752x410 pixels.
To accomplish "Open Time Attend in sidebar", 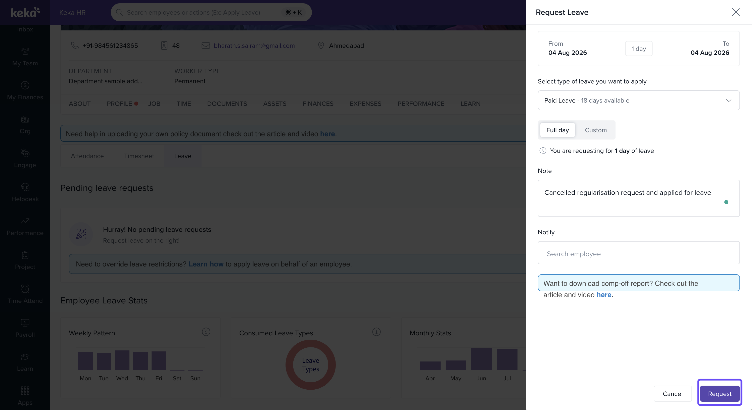I will (x=25, y=294).
